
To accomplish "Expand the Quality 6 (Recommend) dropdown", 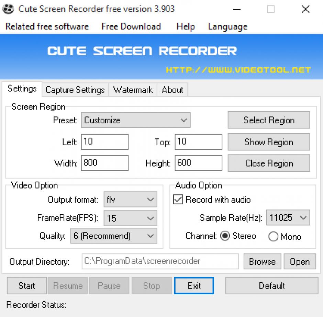I will click(114, 236).
